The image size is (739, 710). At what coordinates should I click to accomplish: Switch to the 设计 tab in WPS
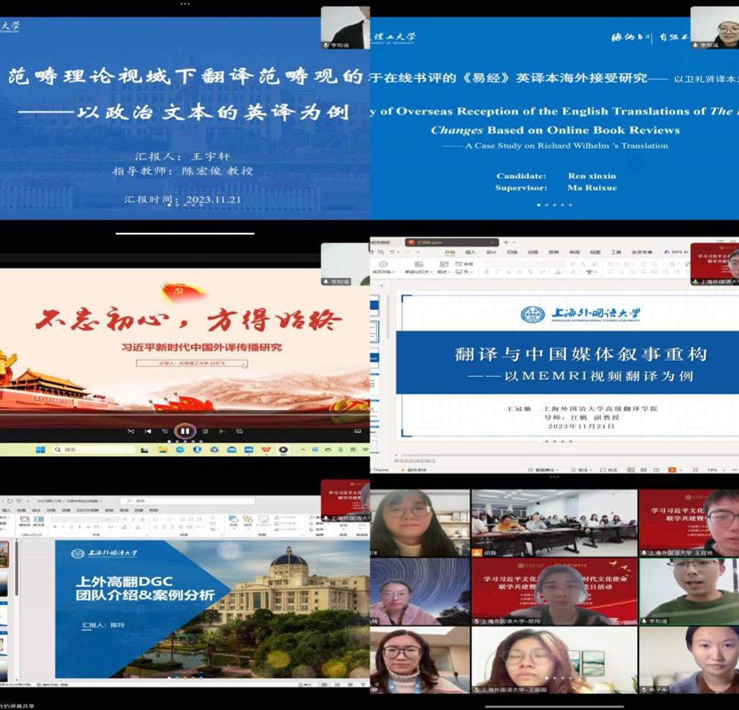[x=491, y=252]
